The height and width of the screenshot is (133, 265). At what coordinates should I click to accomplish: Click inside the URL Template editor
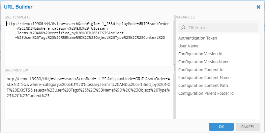click(x=89, y=49)
